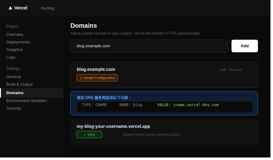Click the Invalid Configuration warning badge
This screenshot has width=273, height=160.
97,78
